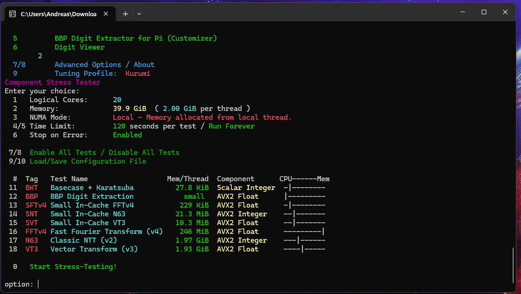Click 'Local - Memory allocated from local thread.'
The height and width of the screenshot is (294, 521).
[x=202, y=117]
